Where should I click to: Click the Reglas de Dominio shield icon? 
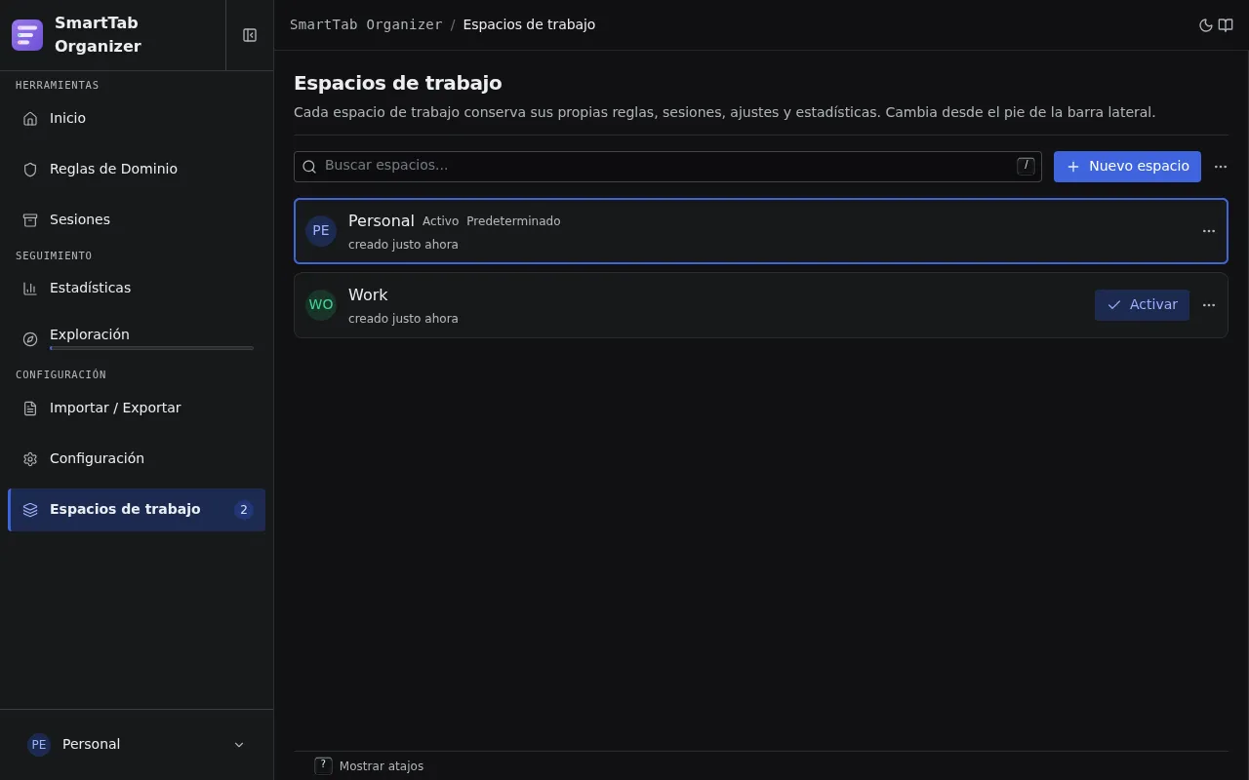30,169
